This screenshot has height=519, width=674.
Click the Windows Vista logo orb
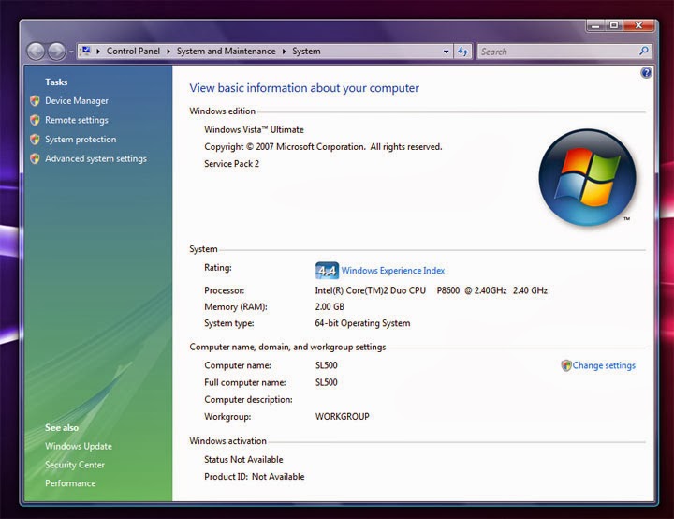[587, 177]
